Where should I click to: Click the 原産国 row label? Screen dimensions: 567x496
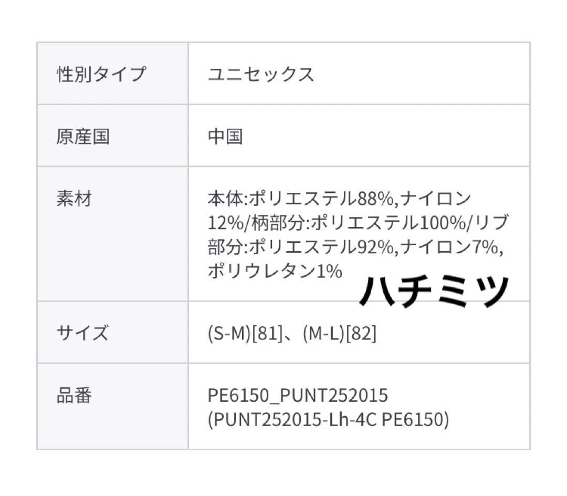(83, 137)
